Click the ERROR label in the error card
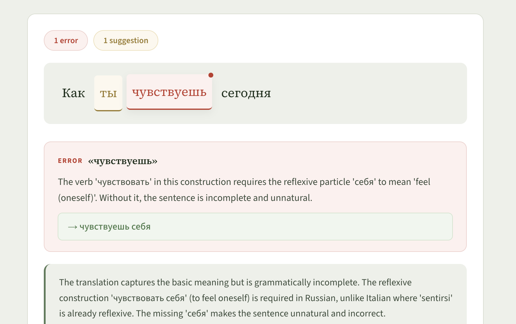Screen dimensions: 516x324 coord(70,161)
